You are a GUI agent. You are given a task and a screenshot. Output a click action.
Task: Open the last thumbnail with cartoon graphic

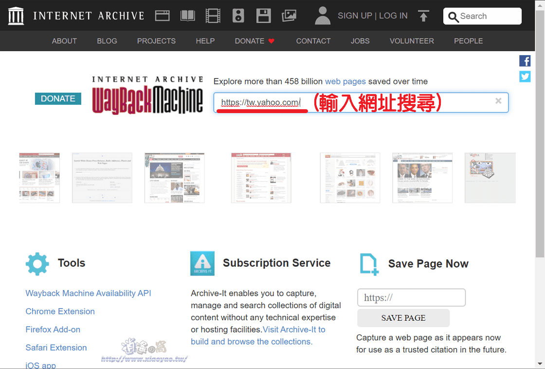(490, 177)
